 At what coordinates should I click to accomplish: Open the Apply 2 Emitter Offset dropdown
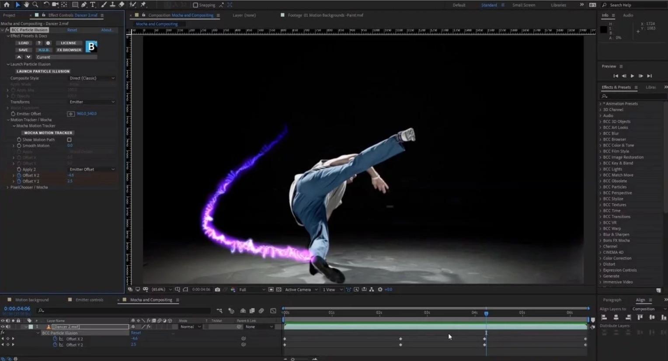(92, 170)
